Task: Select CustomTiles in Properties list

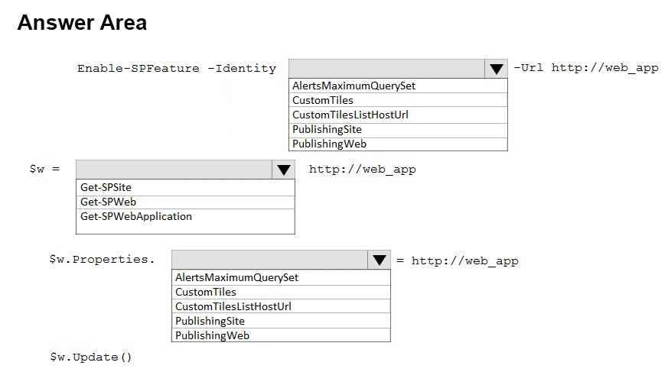Action: (x=206, y=292)
